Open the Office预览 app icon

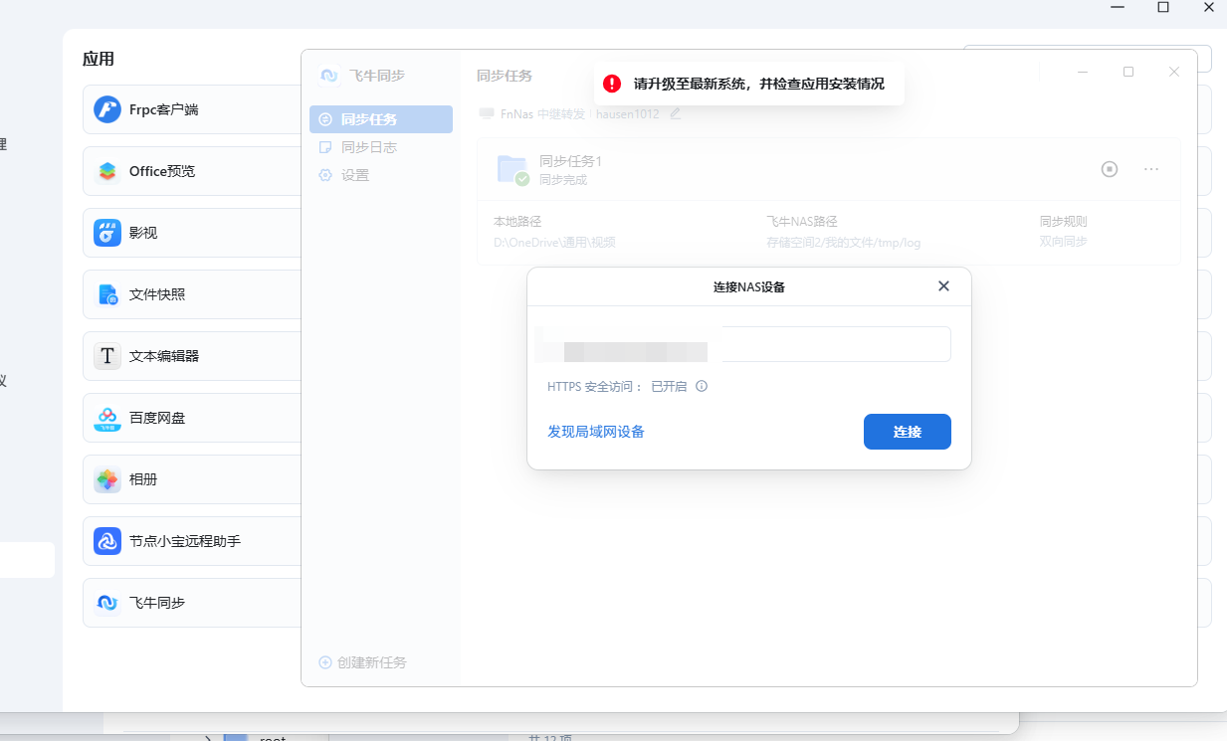pos(107,171)
